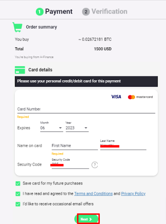
Task: Disable occasional email offers checkbox
Action: coord(18,204)
